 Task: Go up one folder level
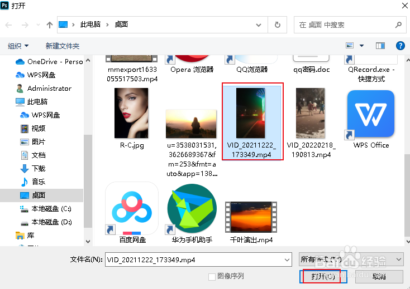coord(49,25)
